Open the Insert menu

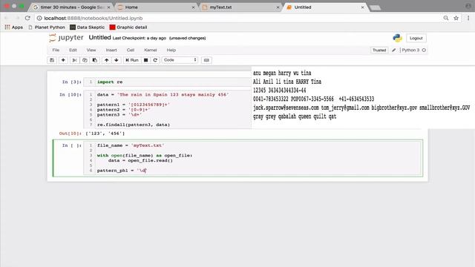pyautogui.click(x=111, y=50)
